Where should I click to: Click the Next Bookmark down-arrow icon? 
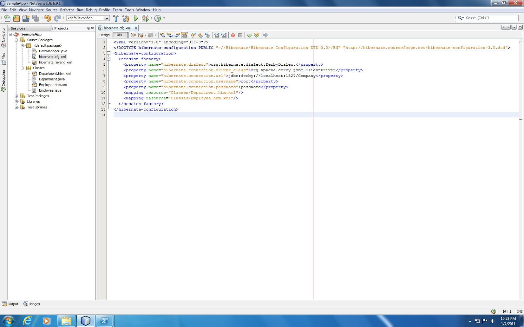(x=200, y=35)
